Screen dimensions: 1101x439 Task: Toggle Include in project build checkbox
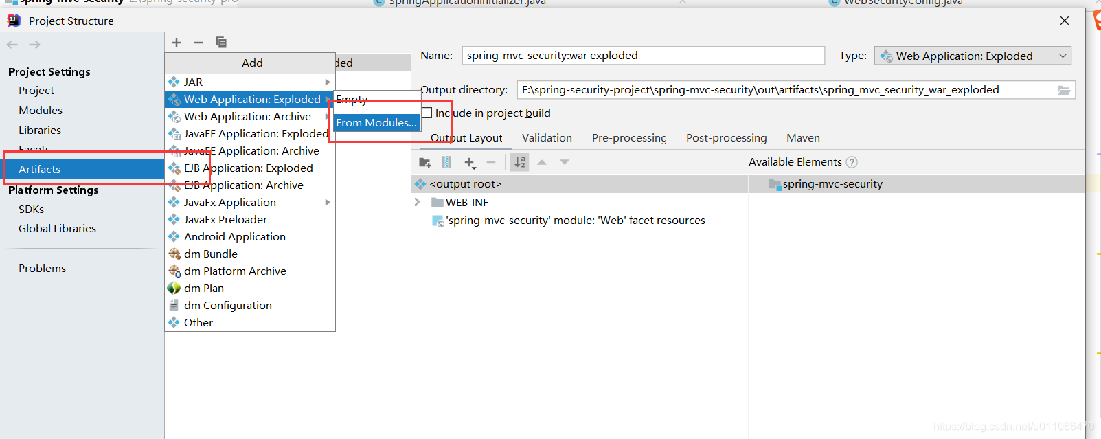(427, 113)
